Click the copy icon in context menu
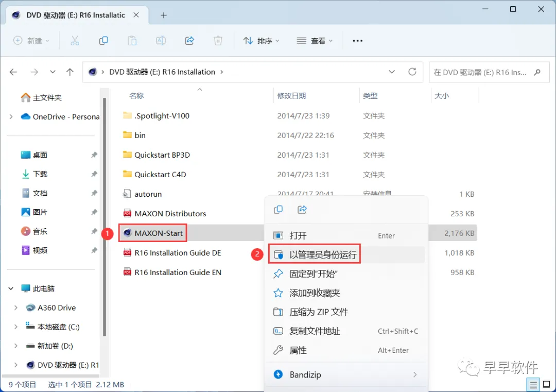 tap(279, 210)
